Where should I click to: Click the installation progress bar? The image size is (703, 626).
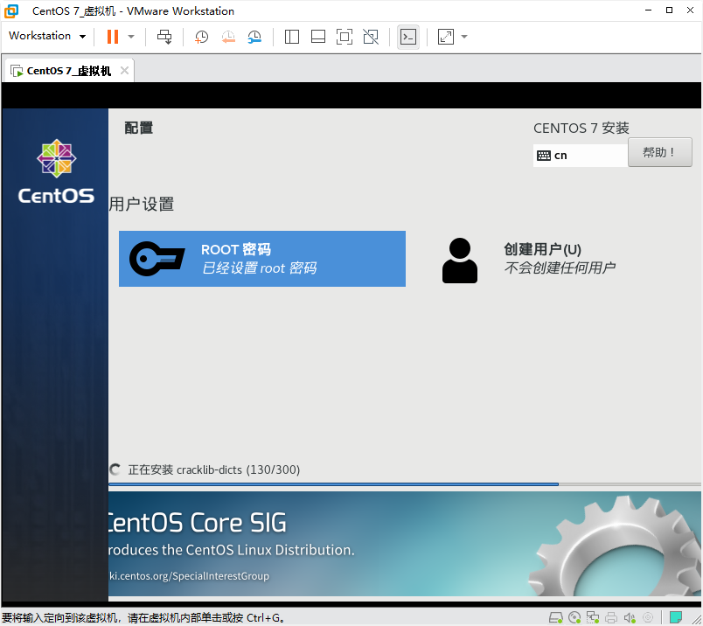coord(405,484)
